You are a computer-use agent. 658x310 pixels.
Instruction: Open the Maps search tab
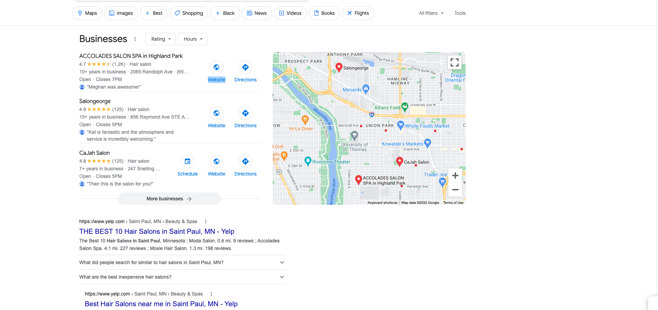(x=87, y=13)
